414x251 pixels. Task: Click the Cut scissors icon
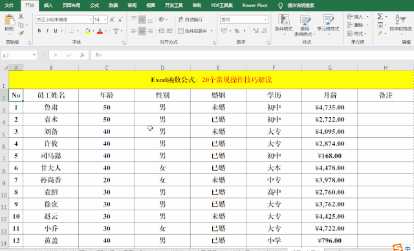pos(21,16)
